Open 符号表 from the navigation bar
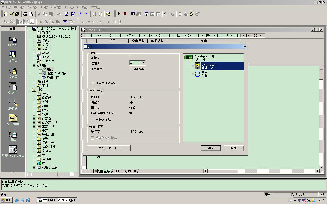 coord(13,57)
